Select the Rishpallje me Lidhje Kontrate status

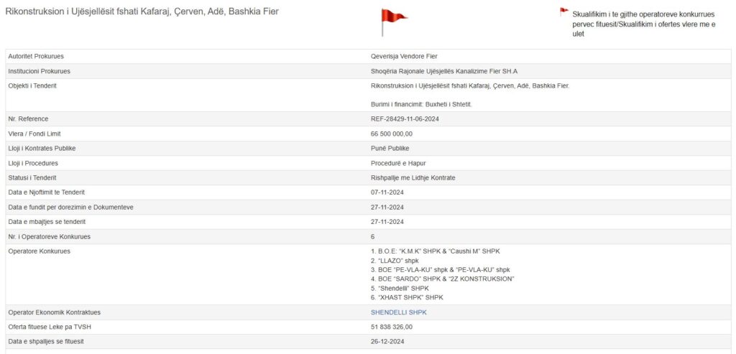click(x=413, y=177)
